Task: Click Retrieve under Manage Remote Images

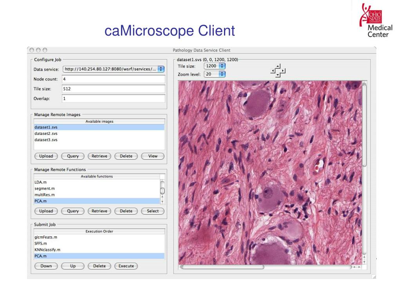Action: [99, 156]
